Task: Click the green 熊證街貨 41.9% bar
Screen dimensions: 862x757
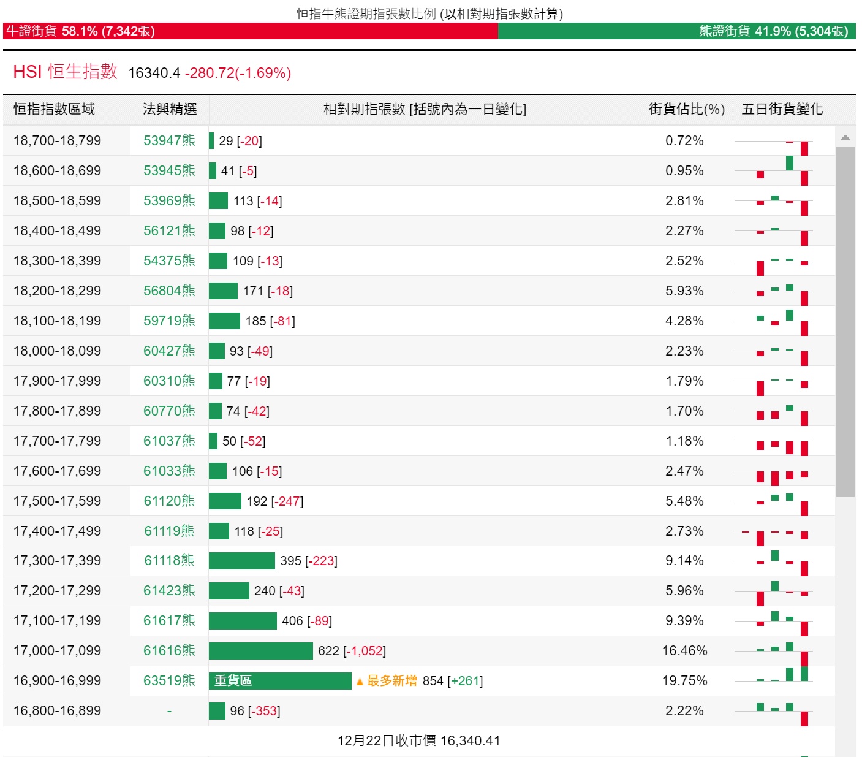Action: 676,31
